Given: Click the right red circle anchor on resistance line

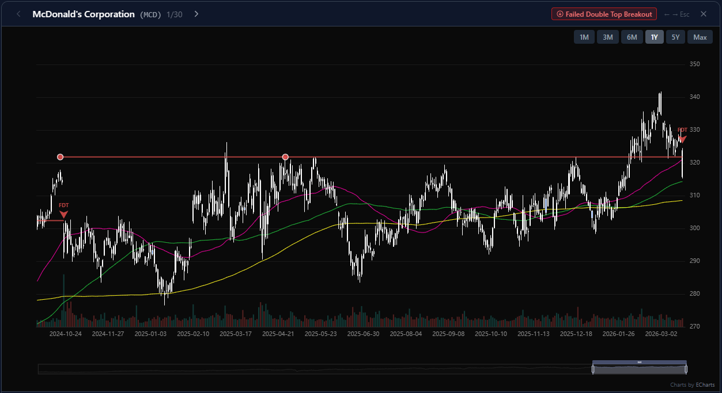Looking at the screenshot, I should click(x=285, y=157).
